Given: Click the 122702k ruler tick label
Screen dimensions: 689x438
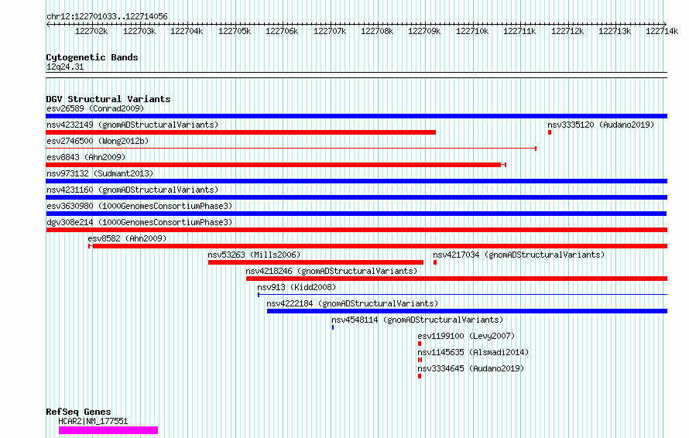Looking at the screenshot, I should point(91,31).
